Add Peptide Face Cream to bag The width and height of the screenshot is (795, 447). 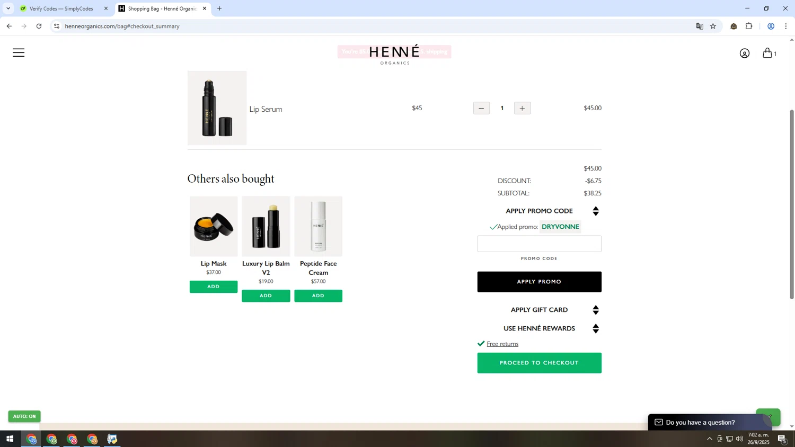point(318,296)
